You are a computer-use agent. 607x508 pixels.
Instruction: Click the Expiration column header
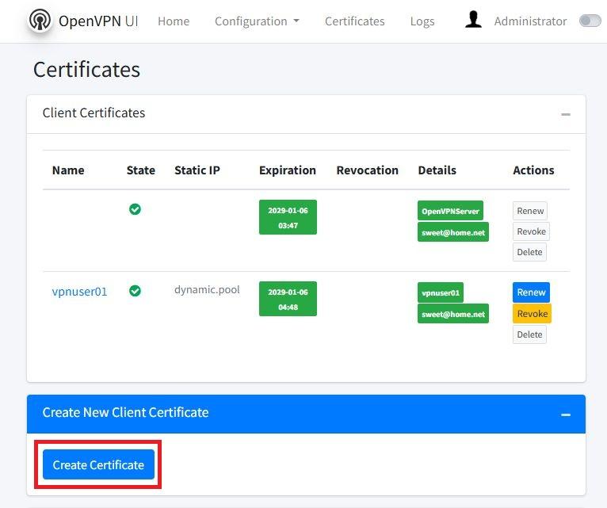pos(288,170)
